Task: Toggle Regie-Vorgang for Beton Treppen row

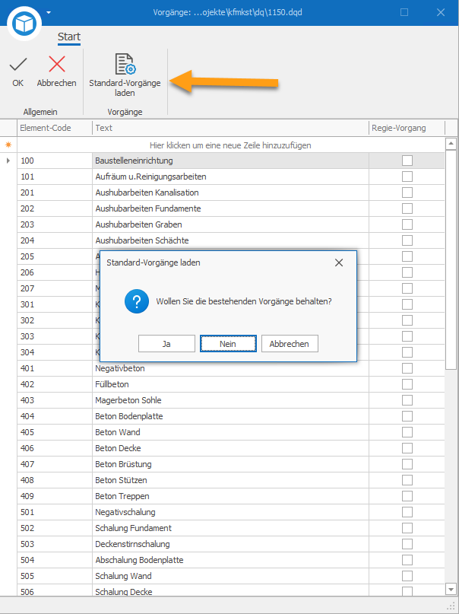Action: coord(407,496)
